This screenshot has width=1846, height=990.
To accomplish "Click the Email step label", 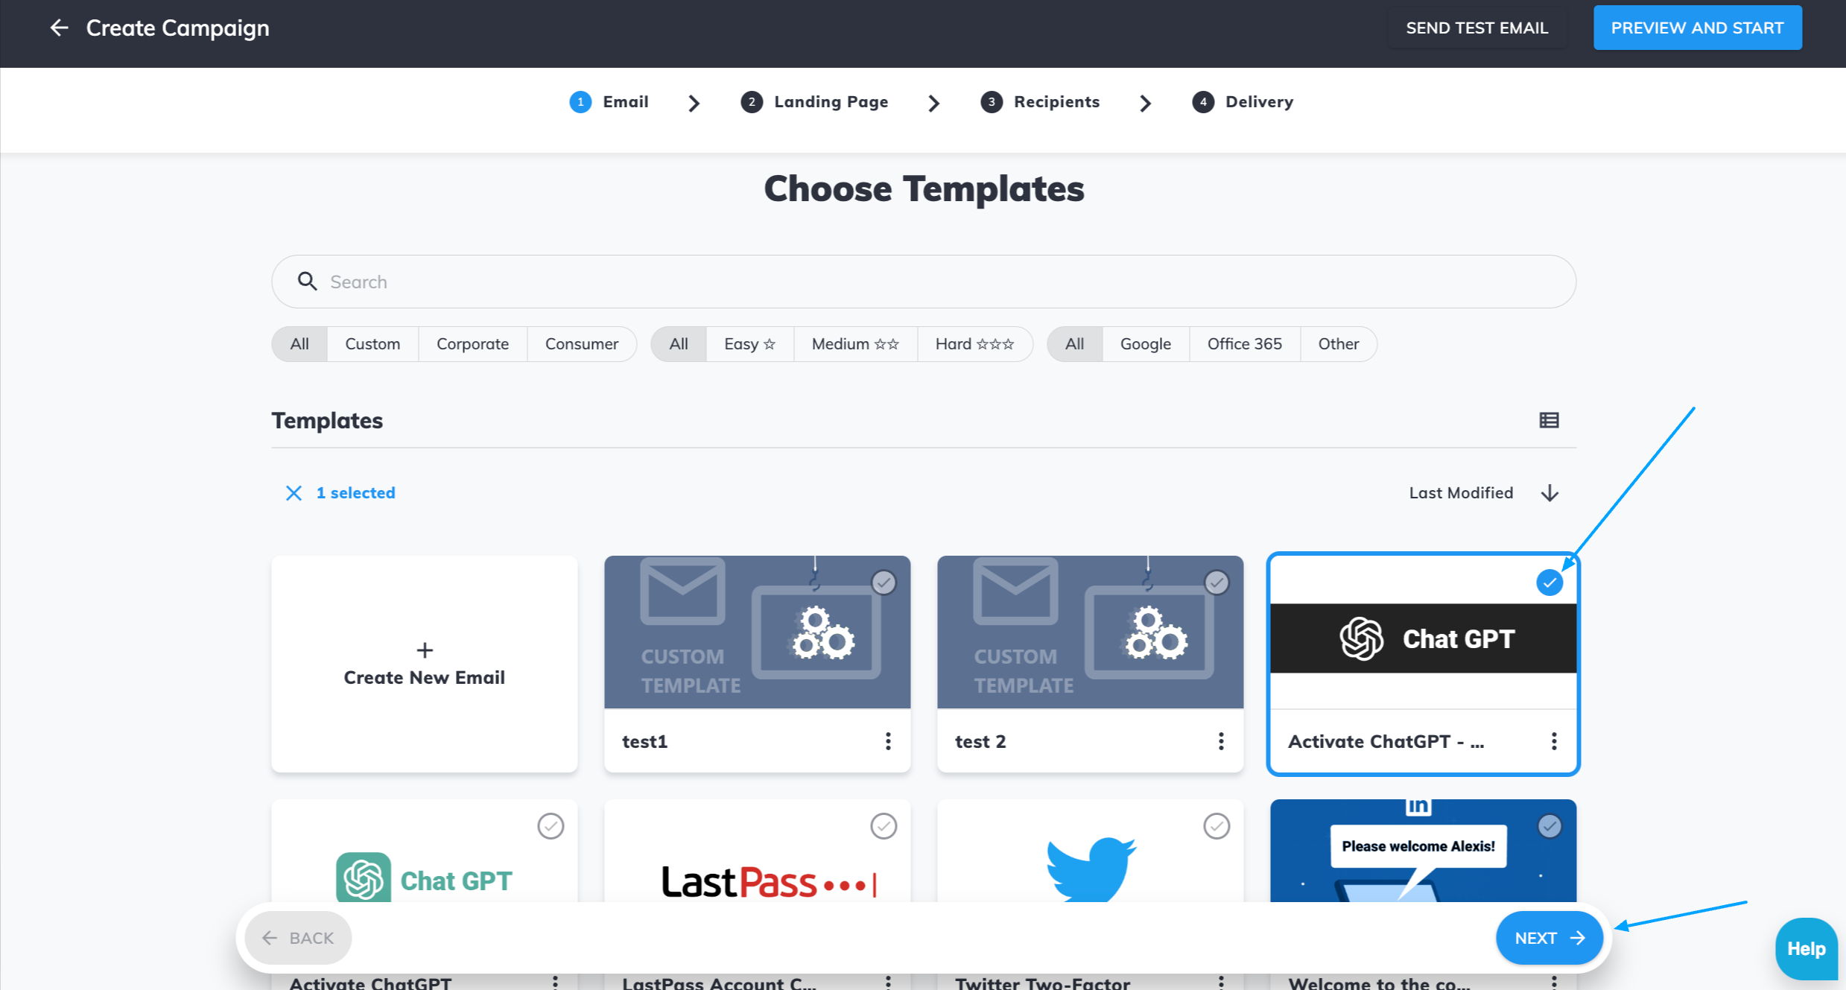I will 626,102.
